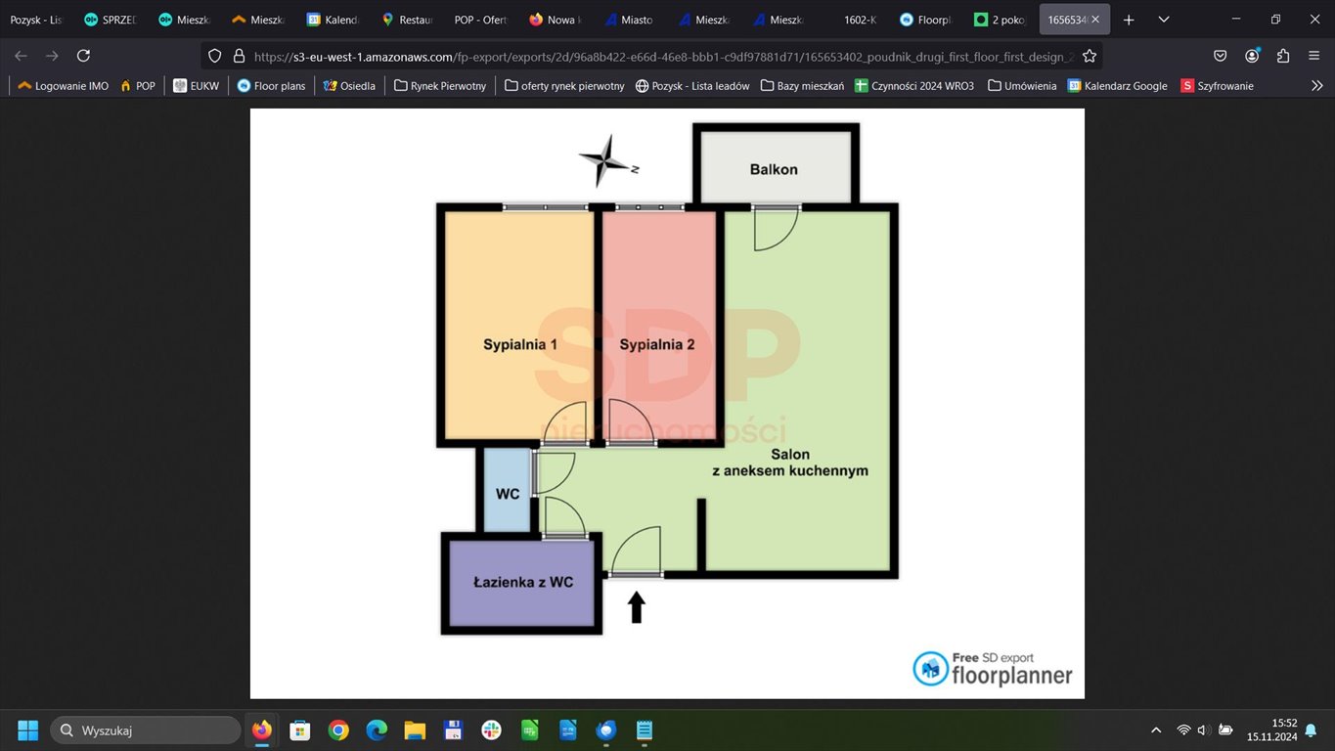Switch to the Nowa k Firefox tab
Screen dimensions: 1335x751
pos(556,20)
